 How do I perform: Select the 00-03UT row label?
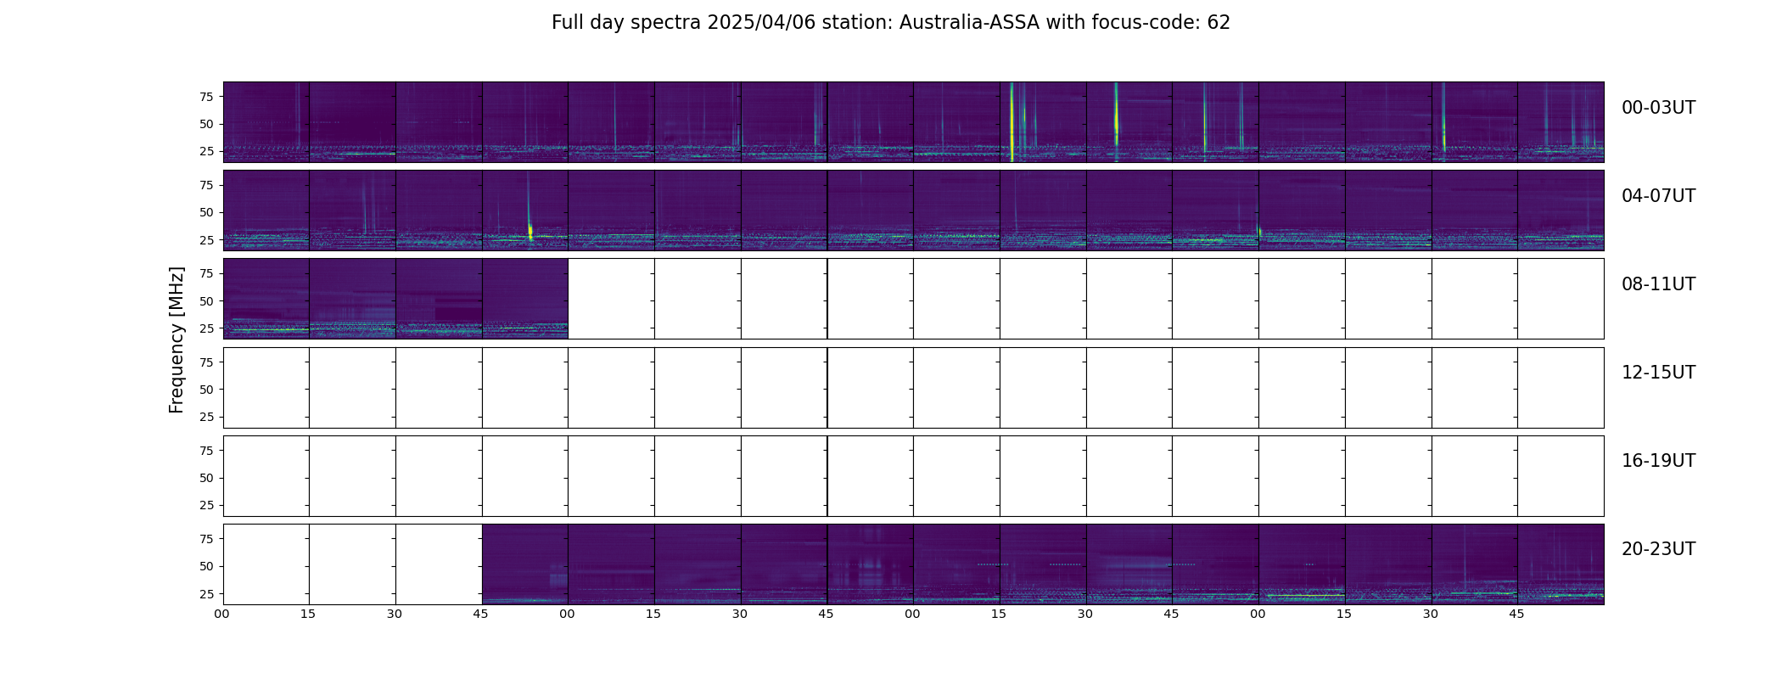pos(1658,108)
